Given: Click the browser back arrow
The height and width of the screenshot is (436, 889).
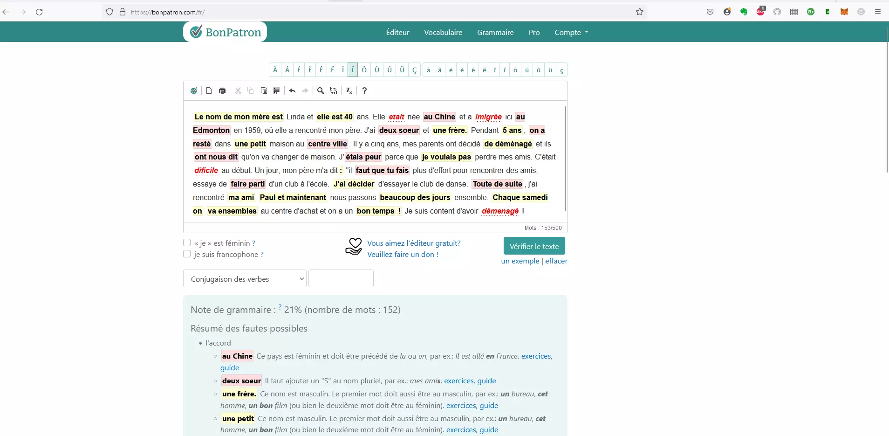Looking at the screenshot, I should [x=6, y=12].
